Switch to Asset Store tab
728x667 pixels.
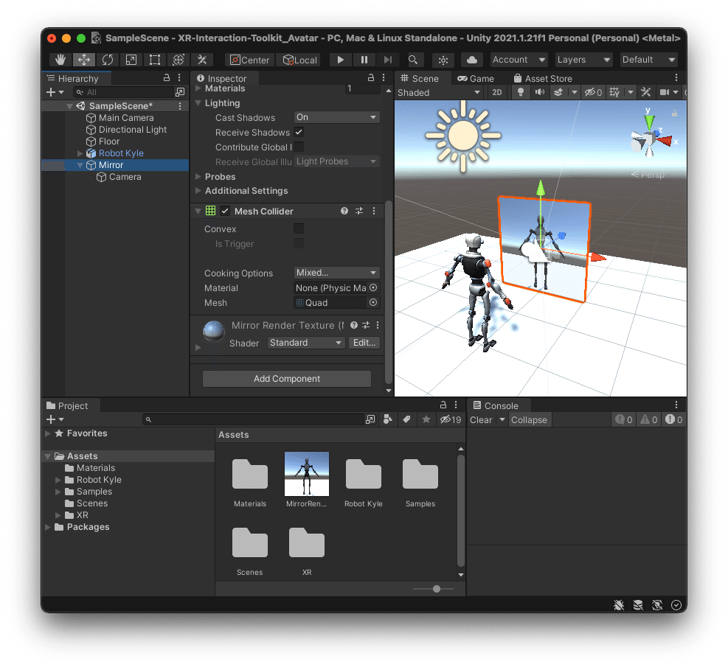543,78
